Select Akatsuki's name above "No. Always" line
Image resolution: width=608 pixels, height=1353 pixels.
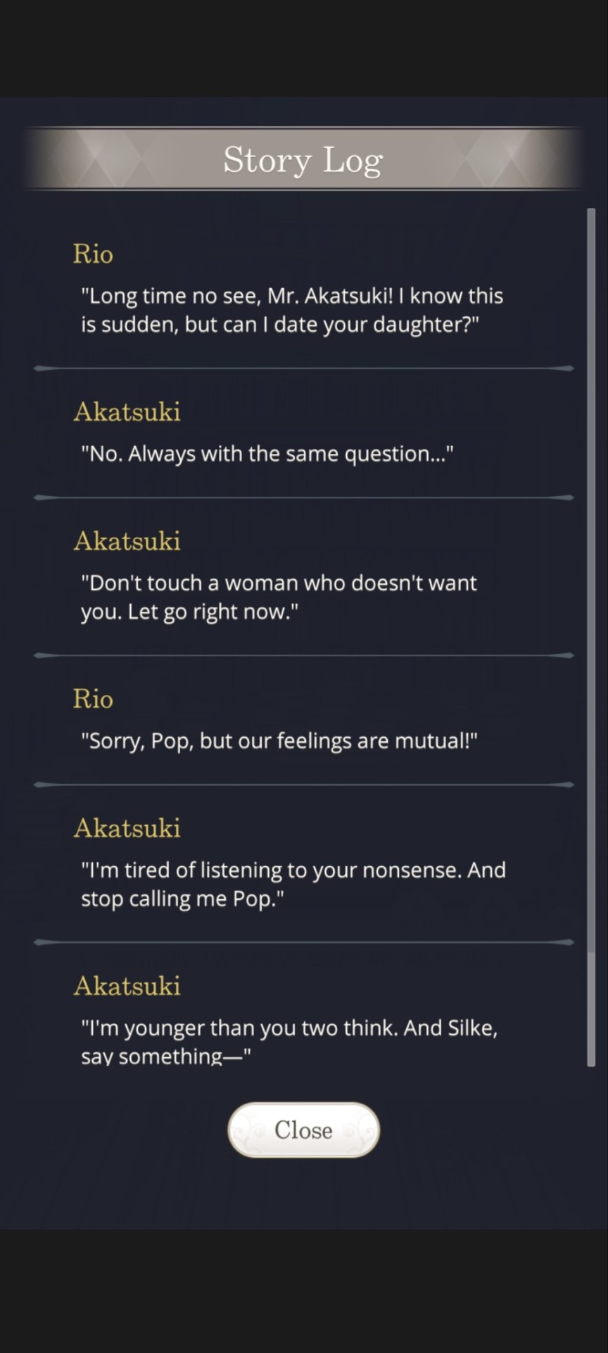click(x=127, y=412)
